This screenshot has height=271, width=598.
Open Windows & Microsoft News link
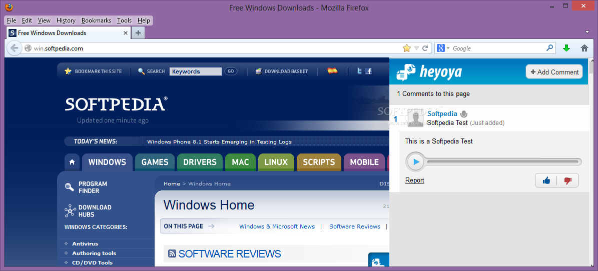click(x=277, y=226)
